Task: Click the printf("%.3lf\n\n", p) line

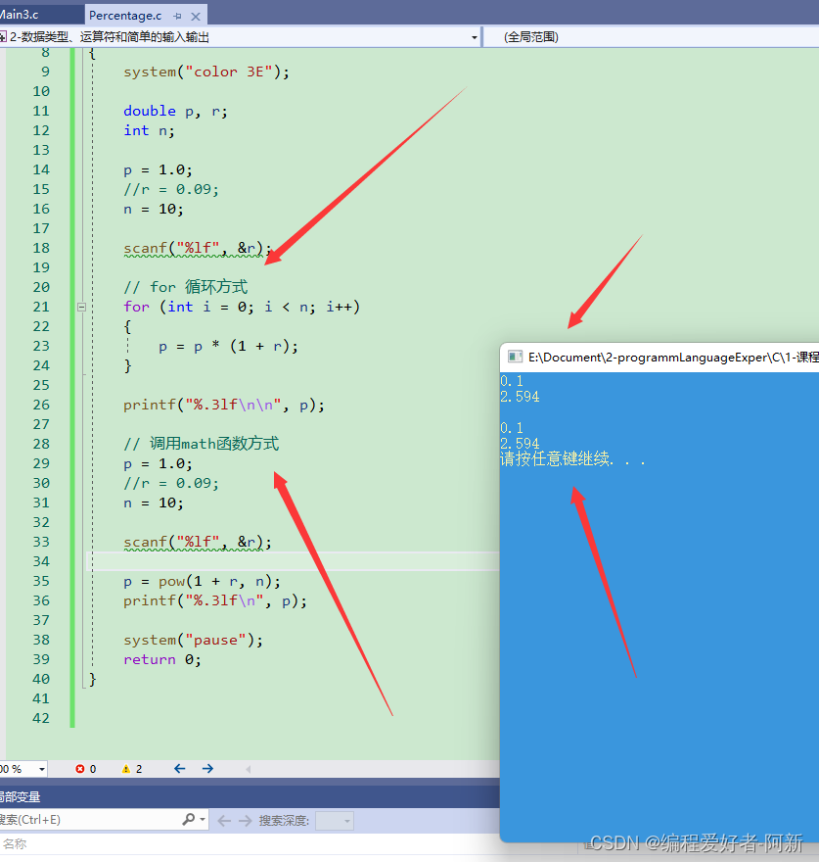Action: pos(223,406)
